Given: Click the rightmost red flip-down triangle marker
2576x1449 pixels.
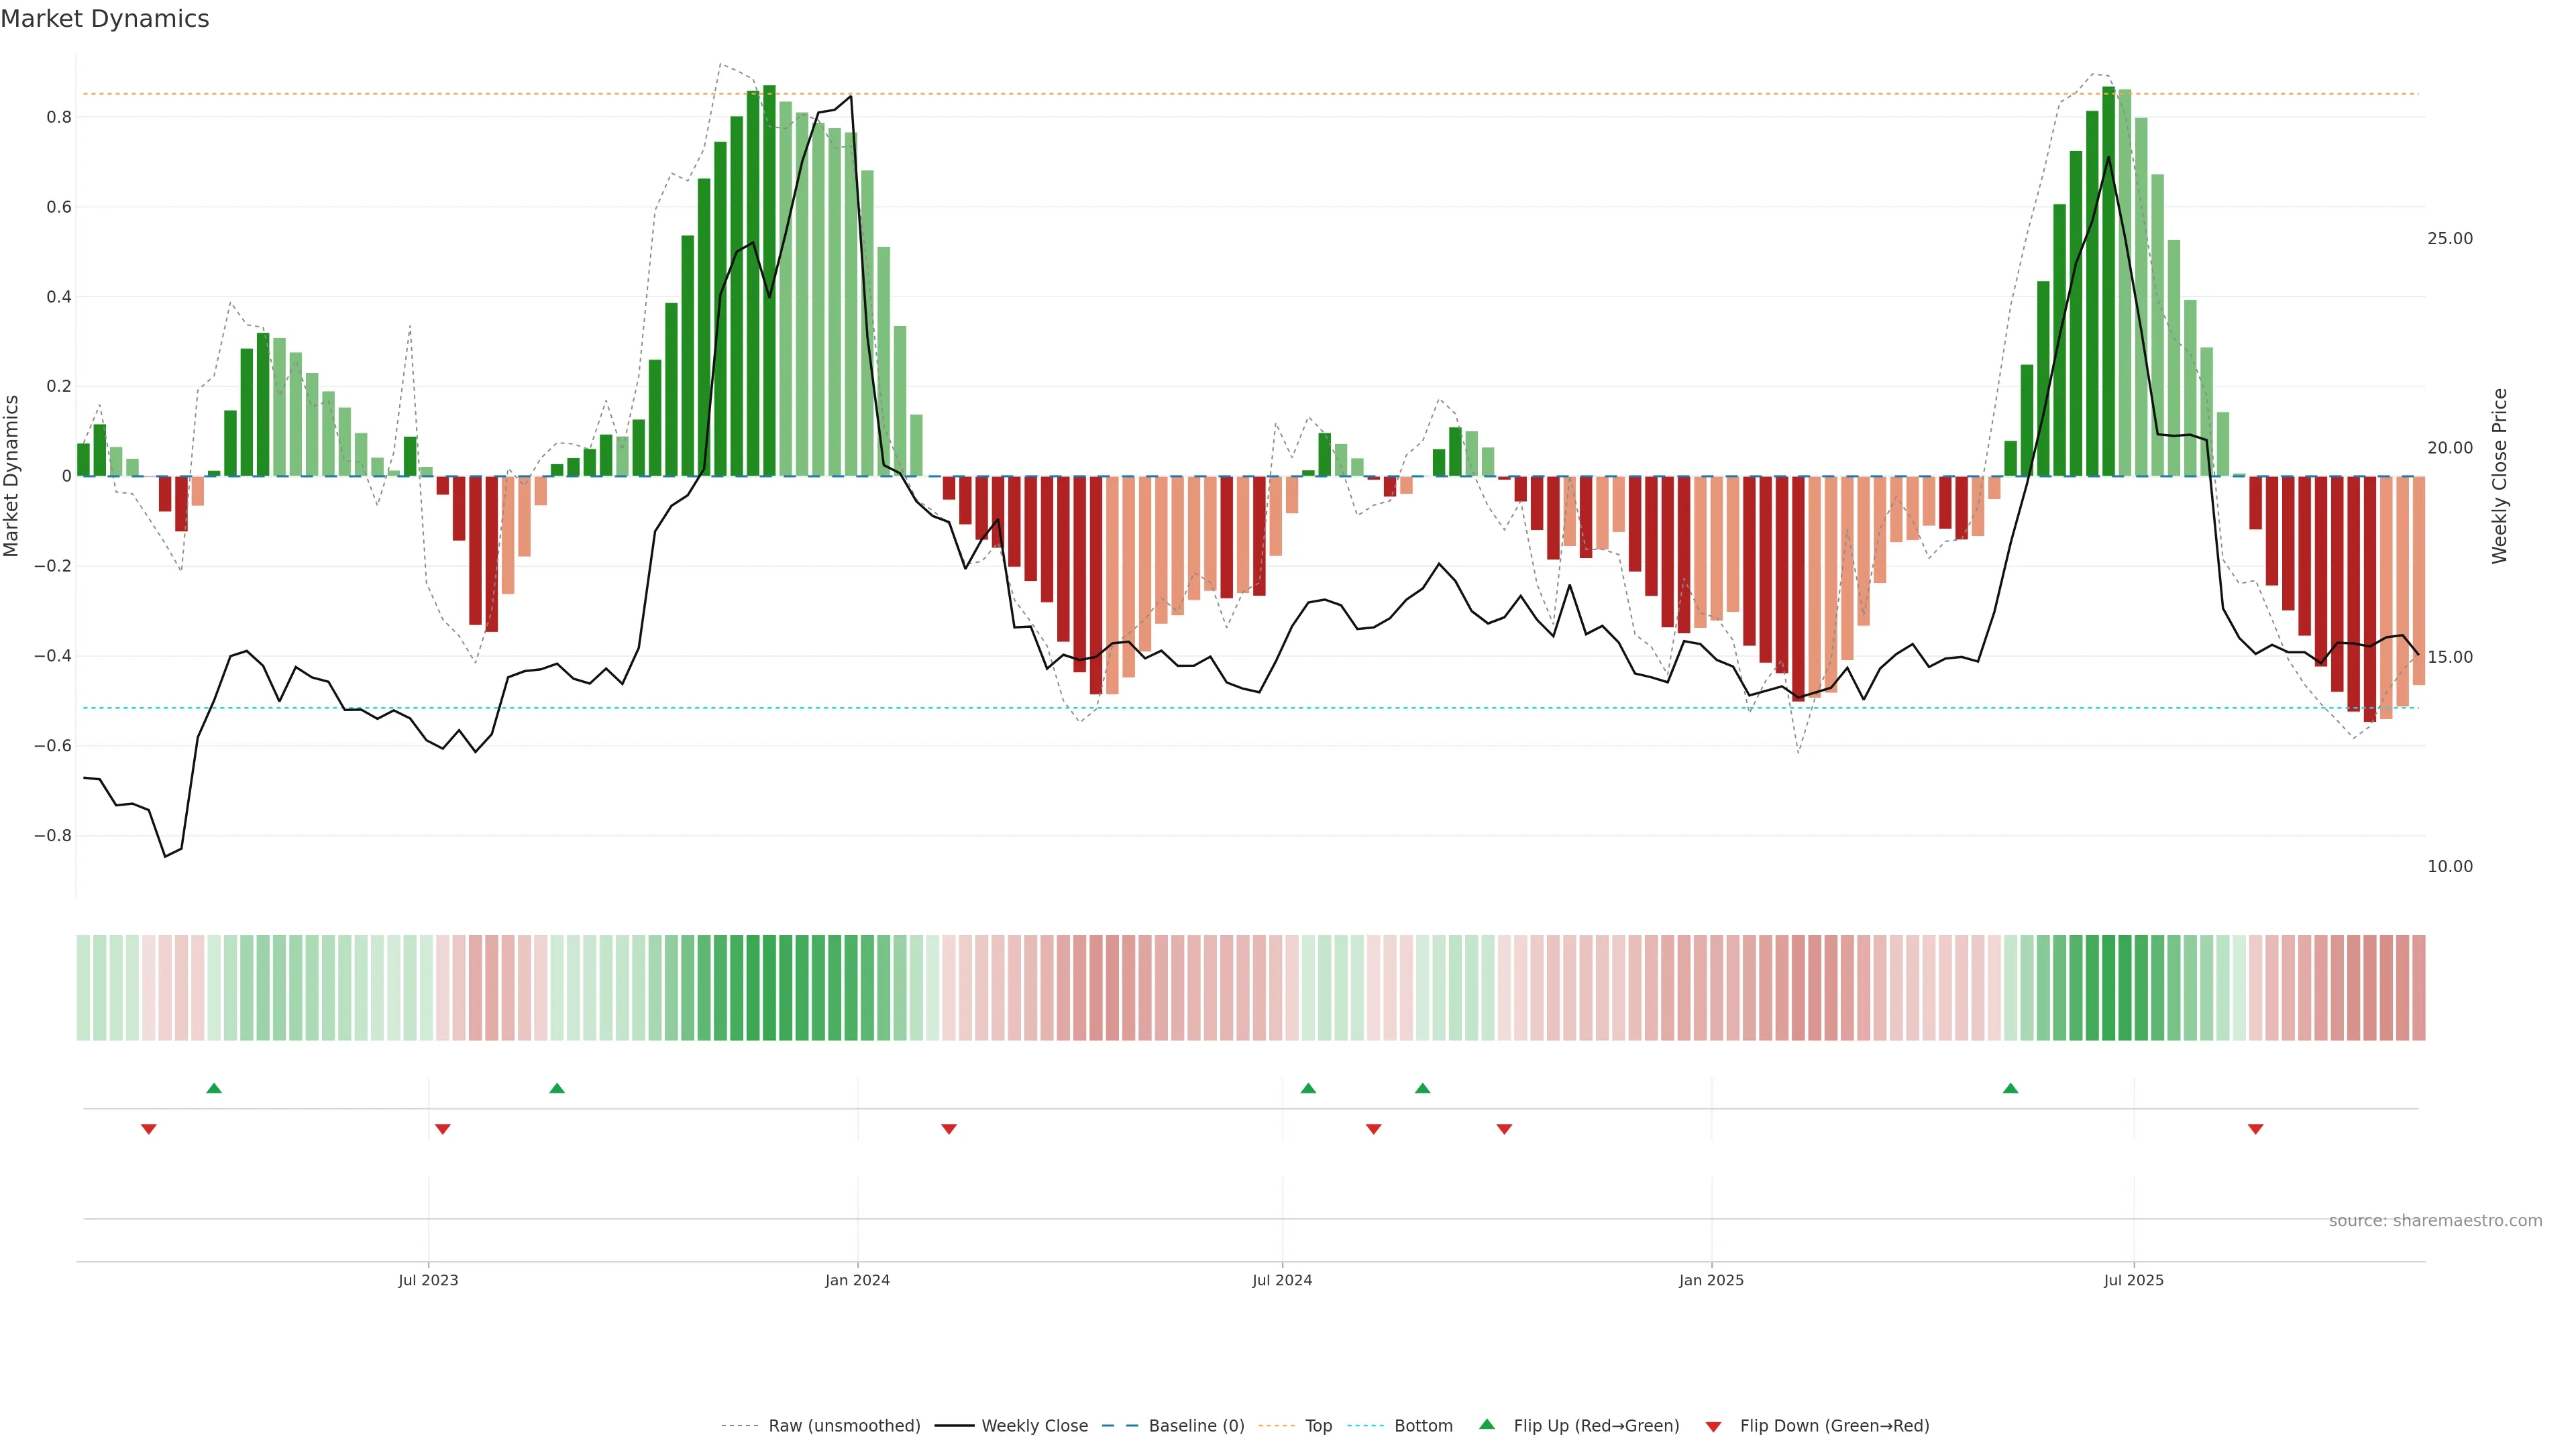Looking at the screenshot, I should click(x=2255, y=1129).
